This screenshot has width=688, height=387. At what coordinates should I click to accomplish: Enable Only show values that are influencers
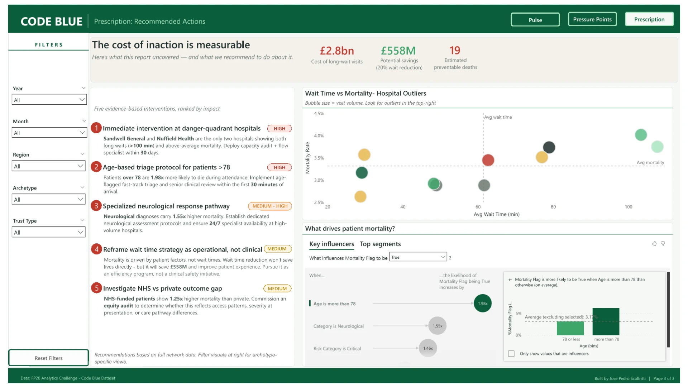[x=511, y=354]
